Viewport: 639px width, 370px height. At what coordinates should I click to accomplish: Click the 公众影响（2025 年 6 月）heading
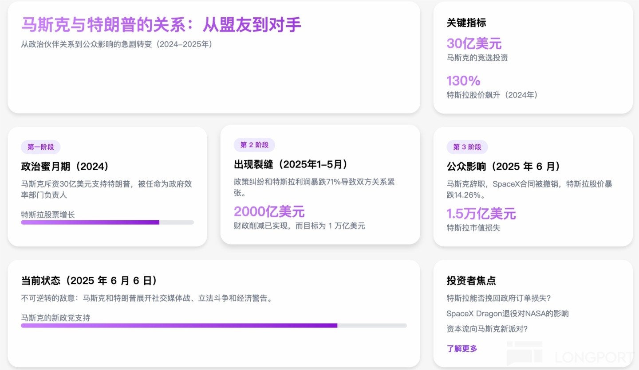click(503, 167)
